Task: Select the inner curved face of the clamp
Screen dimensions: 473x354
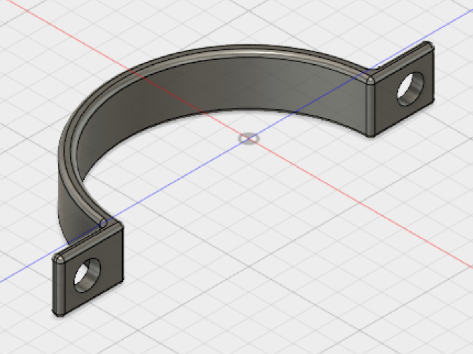Action: (223, 87)
